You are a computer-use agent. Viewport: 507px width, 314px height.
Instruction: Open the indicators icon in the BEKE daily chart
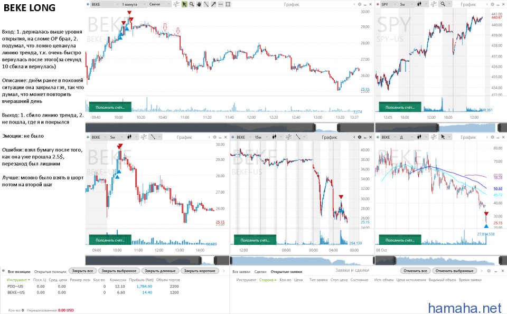tap(434, 137)
